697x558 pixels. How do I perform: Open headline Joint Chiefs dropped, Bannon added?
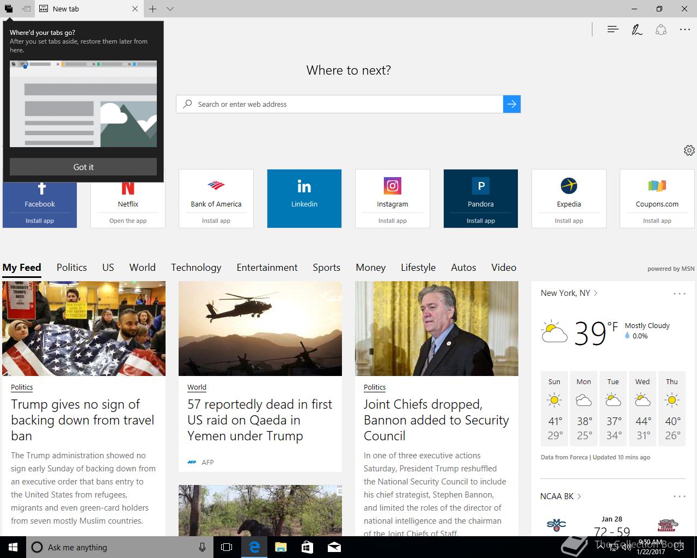click(x=436, y=420)
